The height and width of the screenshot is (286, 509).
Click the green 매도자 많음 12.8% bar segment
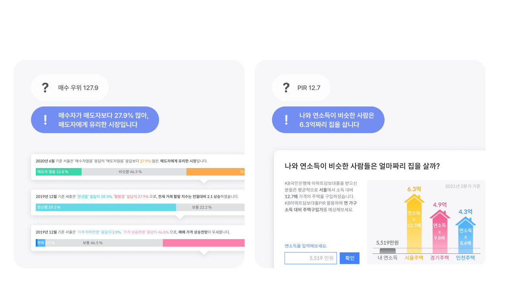click(x=58, y=172)
